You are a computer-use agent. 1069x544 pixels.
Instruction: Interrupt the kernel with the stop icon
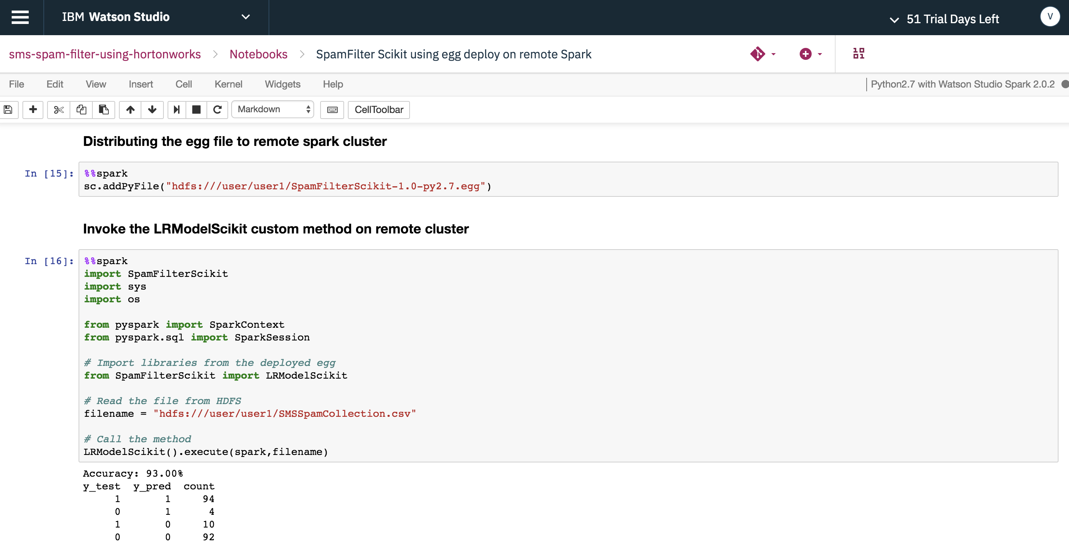coord(196,110)
